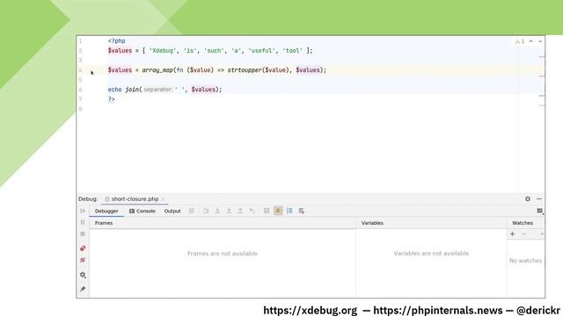Switch to the Debugger tab
Screen dimensions: 563x316
point(106,211)
